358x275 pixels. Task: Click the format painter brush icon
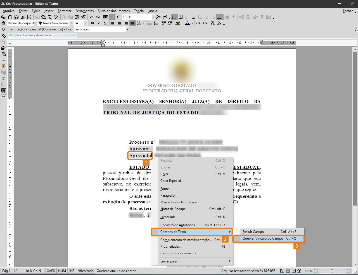pos(84,17)
